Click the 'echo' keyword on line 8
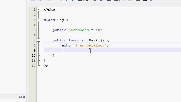Viewport: 181px width, 102px height. pos(66,45)
